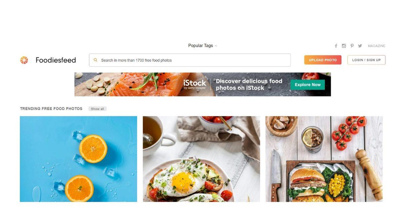Click the TRENDING FREE FOOD PHOTOS heading
Image resolution: width=397 pixels, height=223 pixels.
[51, 109]
